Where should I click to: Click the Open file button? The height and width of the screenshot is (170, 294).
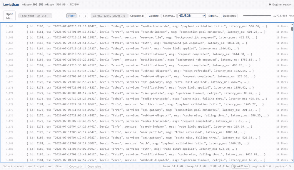(9, 16)
